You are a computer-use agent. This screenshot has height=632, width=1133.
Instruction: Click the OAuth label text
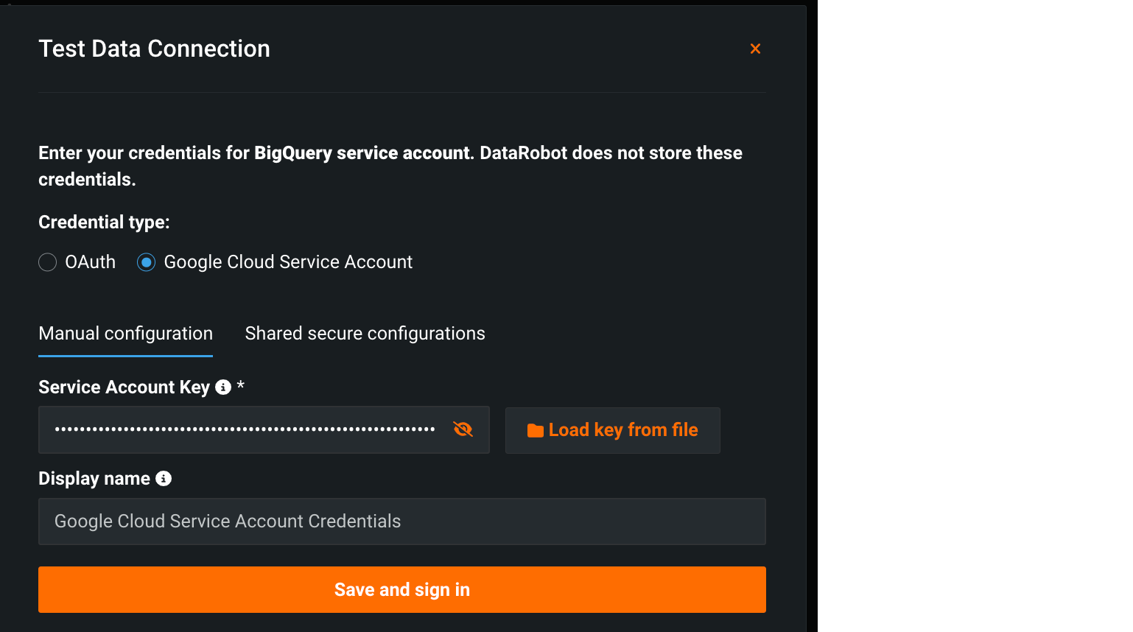(x=91, y=262)
